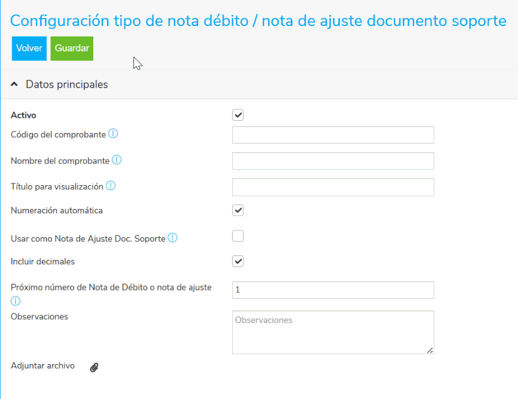Select the Título para visualización input
518x399 pixels.
coord(333,187)
